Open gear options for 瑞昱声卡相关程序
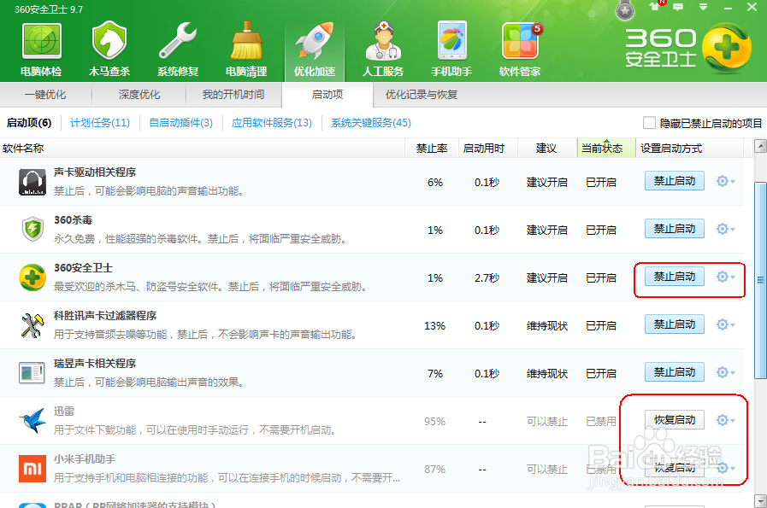Screen dimensions: 767x508 pyautogui.click(x=725, y=372)
